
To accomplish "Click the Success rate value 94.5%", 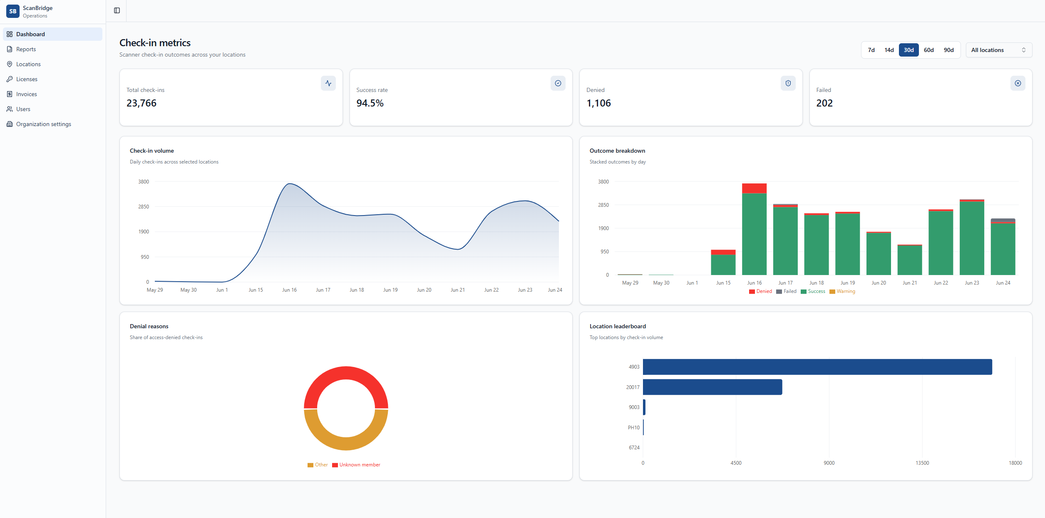I will pyautogui.click(x=370, y=103).
